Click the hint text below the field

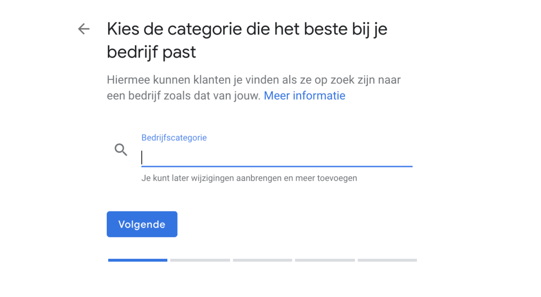pos(249,178)
